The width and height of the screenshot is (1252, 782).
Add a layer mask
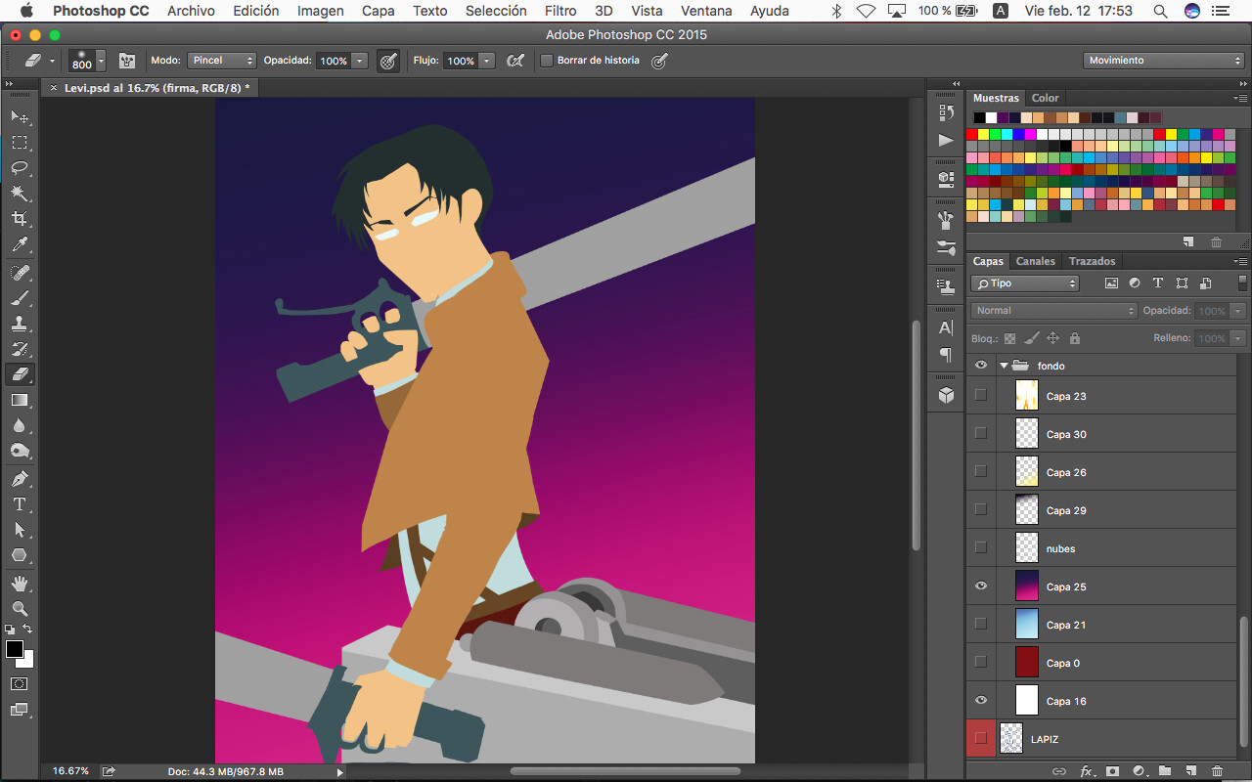(1112, 771)
